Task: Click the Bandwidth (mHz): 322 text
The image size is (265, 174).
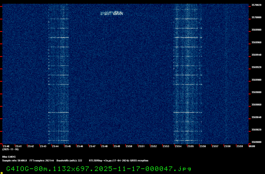Action: tap(69, 160)
